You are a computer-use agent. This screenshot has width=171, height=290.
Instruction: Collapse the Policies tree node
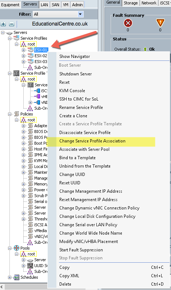click(x=9, y=114)
